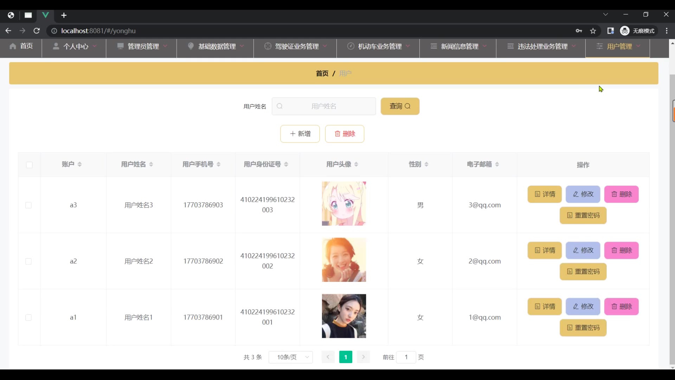Open the avatar image of account a3

pyautogui.click(x=344, y=204)
